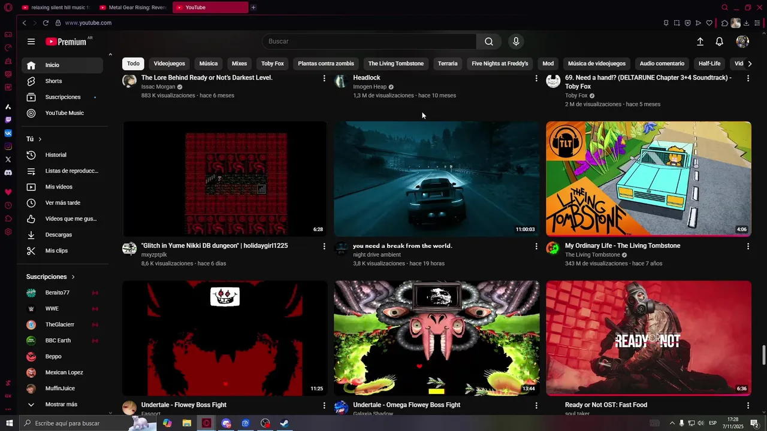Open VK in the Opera sidebar
767x431 pixels.
click(x=8, y=133)
